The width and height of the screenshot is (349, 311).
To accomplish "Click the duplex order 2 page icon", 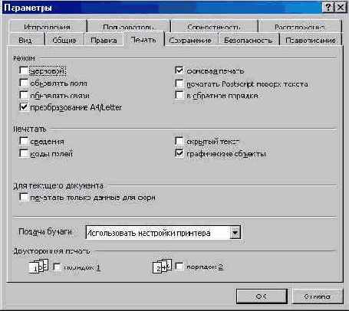I will point(162,266).
